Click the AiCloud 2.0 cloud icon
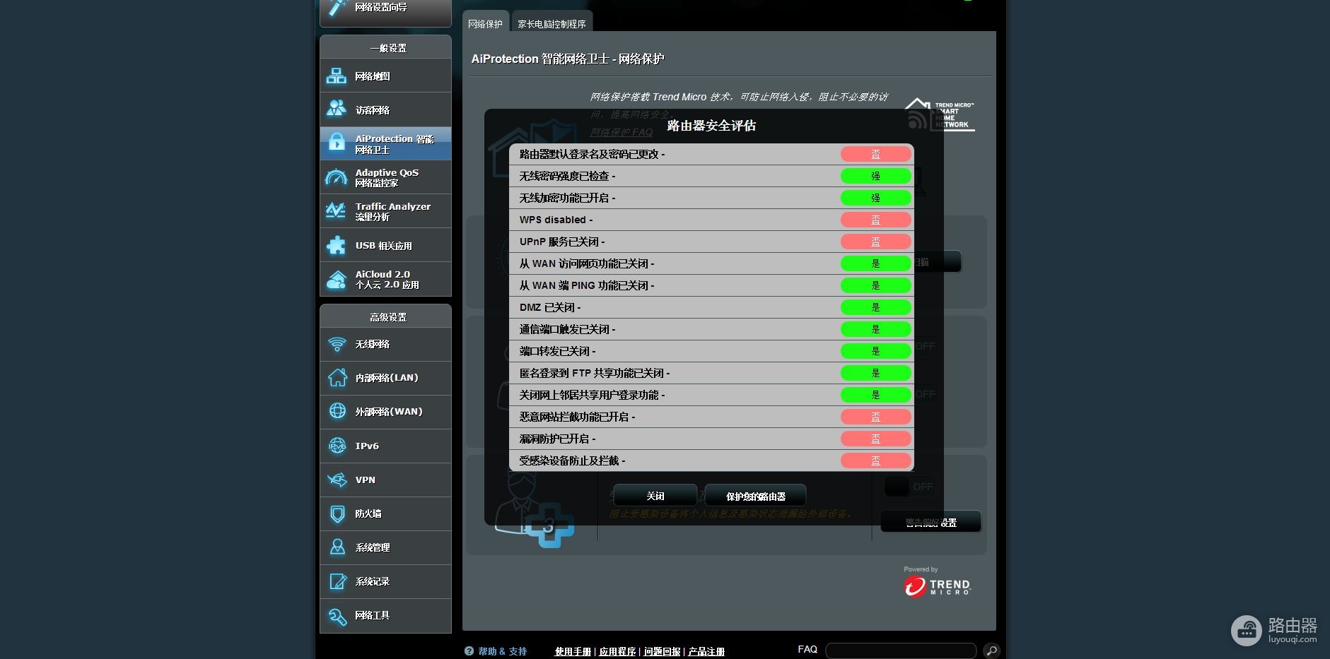The width and height of the screenshot is (1330, 659). [337, 279]
